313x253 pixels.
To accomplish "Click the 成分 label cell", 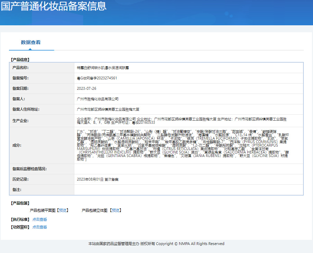I will [x=42, y=146].
